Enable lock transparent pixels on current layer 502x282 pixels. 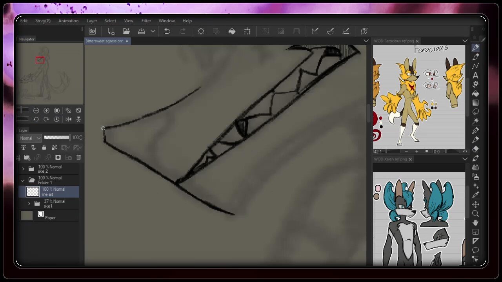point(55,147)
